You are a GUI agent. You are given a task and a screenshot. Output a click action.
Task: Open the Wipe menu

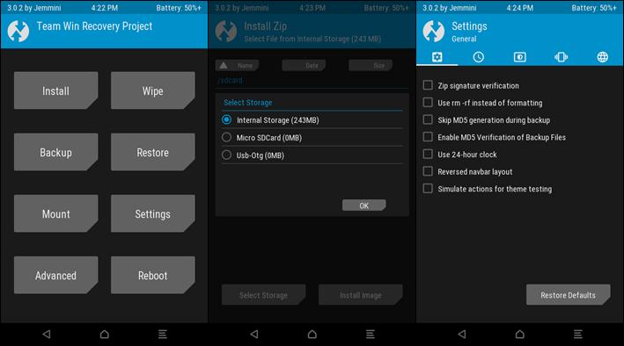point(153,90)
